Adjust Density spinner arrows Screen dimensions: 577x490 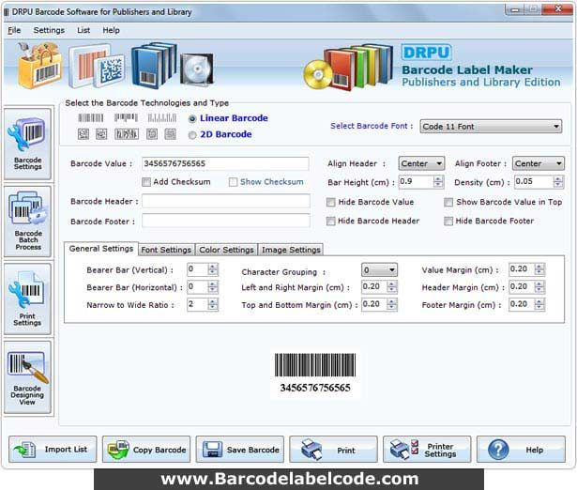[558, 181]
